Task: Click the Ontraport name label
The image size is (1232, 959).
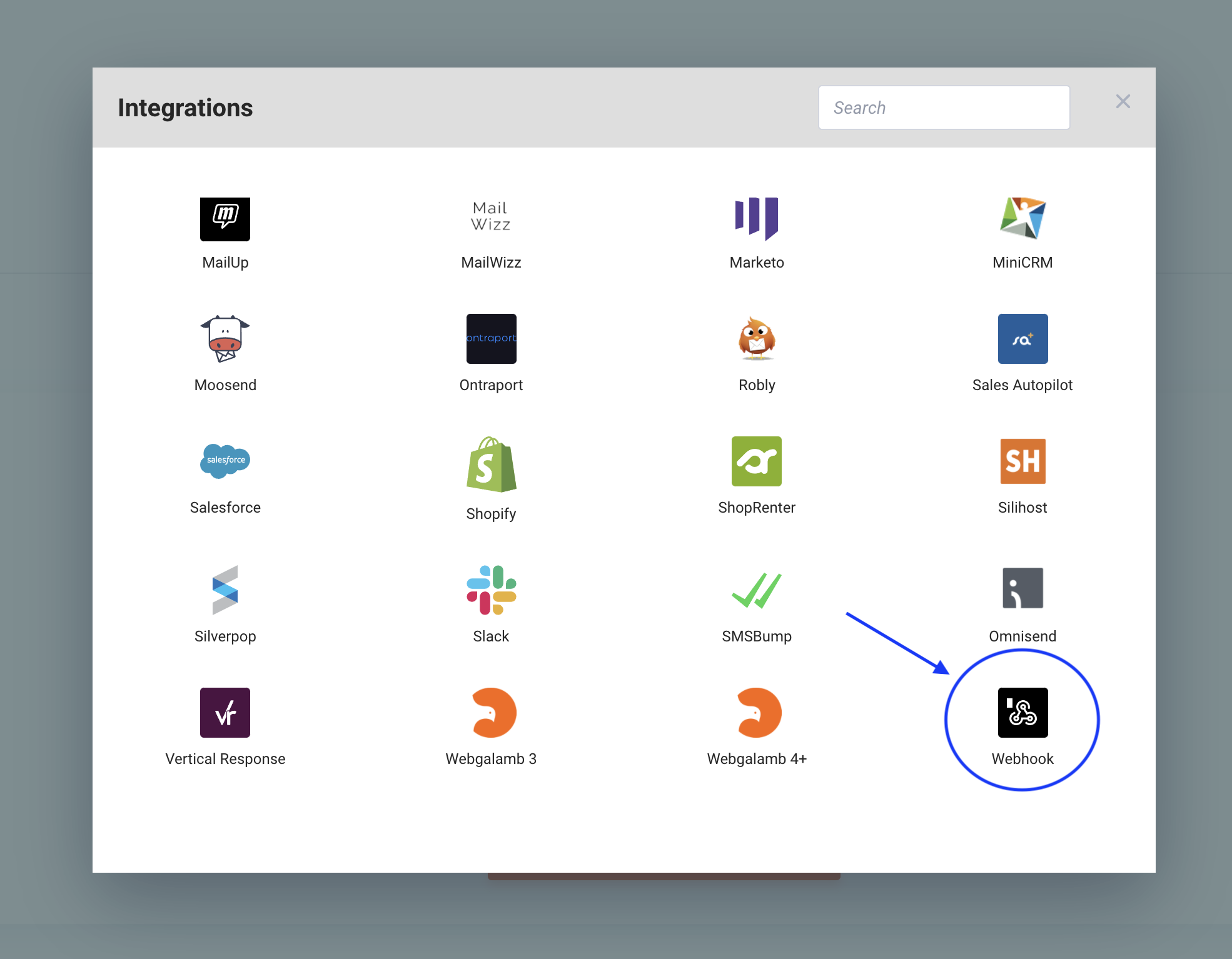Action: coord(491,385)
